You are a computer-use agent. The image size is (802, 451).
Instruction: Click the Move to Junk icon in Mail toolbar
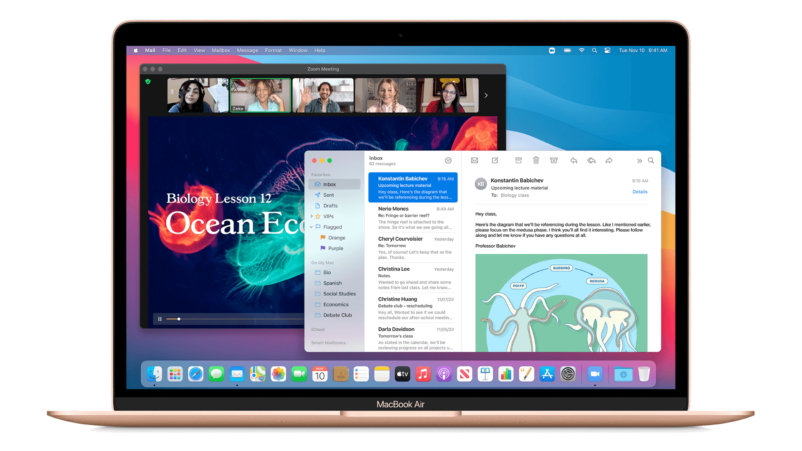tap(553, 161)
